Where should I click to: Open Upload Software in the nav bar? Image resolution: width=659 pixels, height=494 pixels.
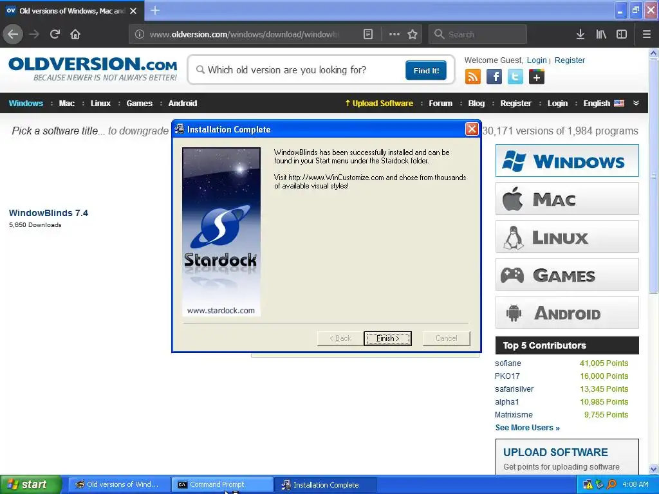click(379, 104)
